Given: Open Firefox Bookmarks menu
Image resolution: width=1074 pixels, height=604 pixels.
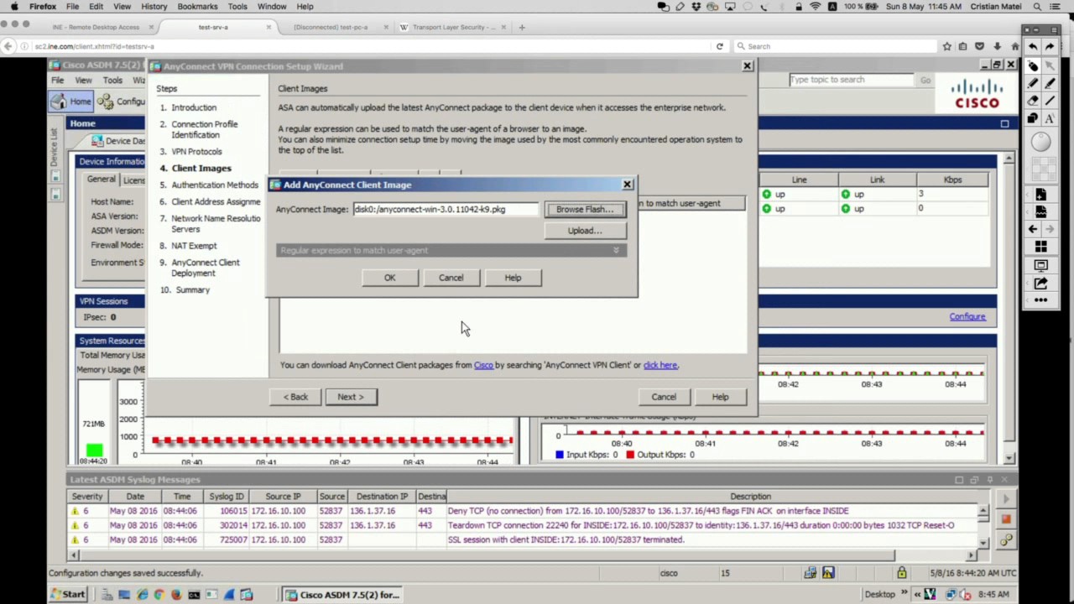Looking at the screenshot, I should [x=197, y=7].
